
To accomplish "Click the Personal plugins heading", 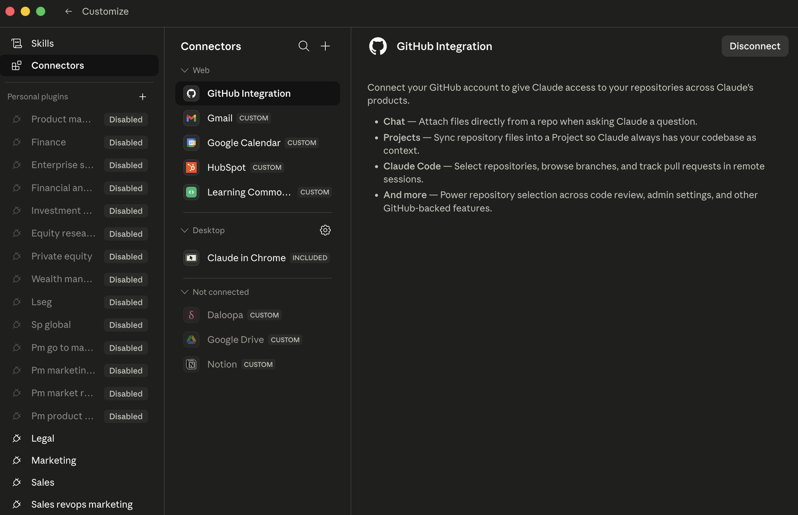I will point(37,97).
